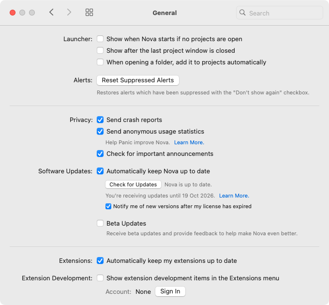Enable Show after the last project window is closed
Screen dimensions: 329x305
(x=100, y=50)
